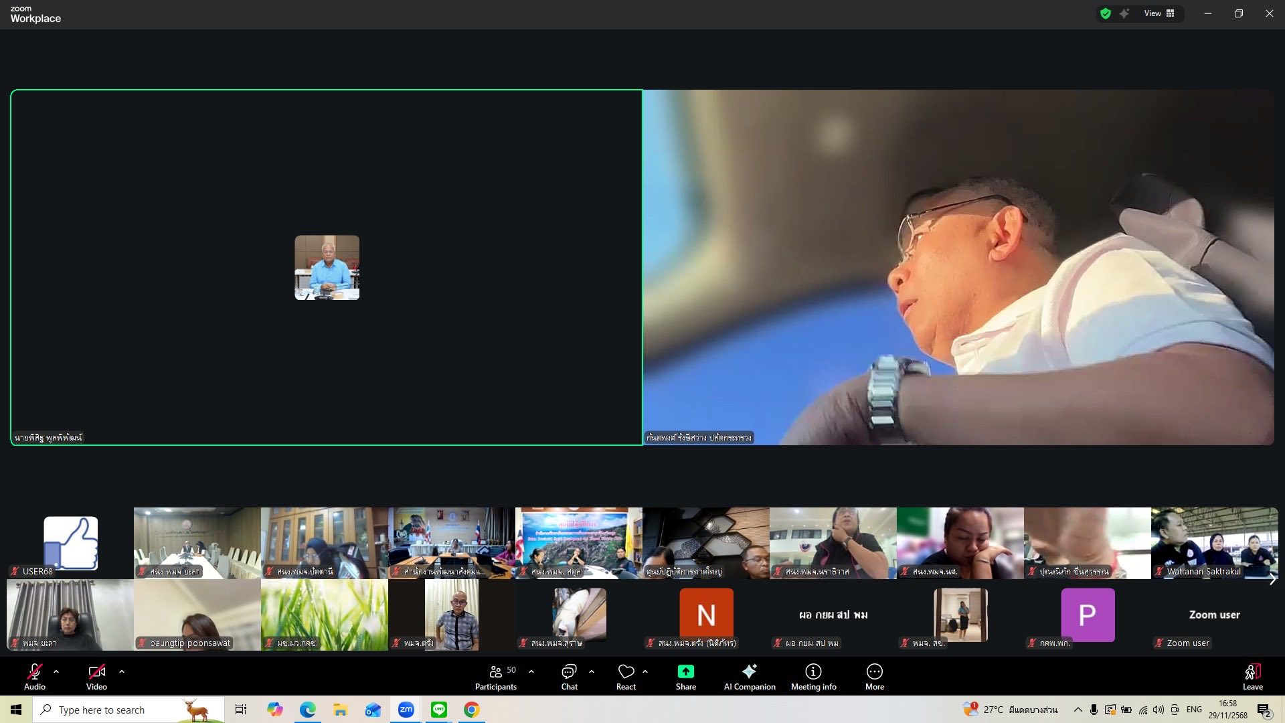
Task: Leave the meeting
Action: click(1252, 676)
